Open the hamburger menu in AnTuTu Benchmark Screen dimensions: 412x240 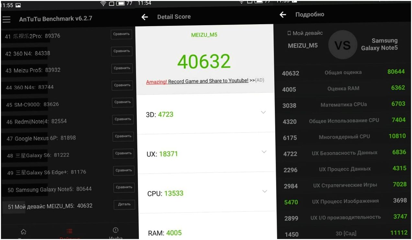click(x=6, y=19)
